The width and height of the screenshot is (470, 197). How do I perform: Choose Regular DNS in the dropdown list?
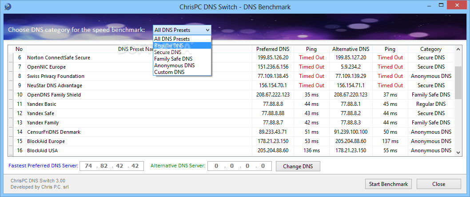pos(182,45)
